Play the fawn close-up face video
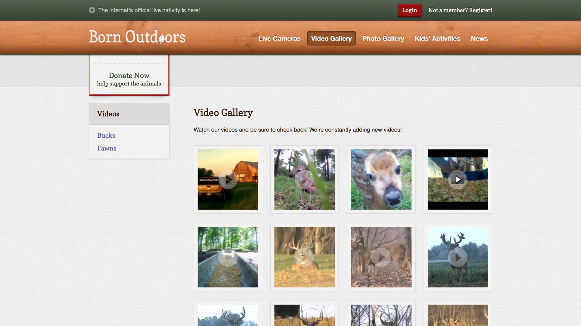 coord(381,180)
